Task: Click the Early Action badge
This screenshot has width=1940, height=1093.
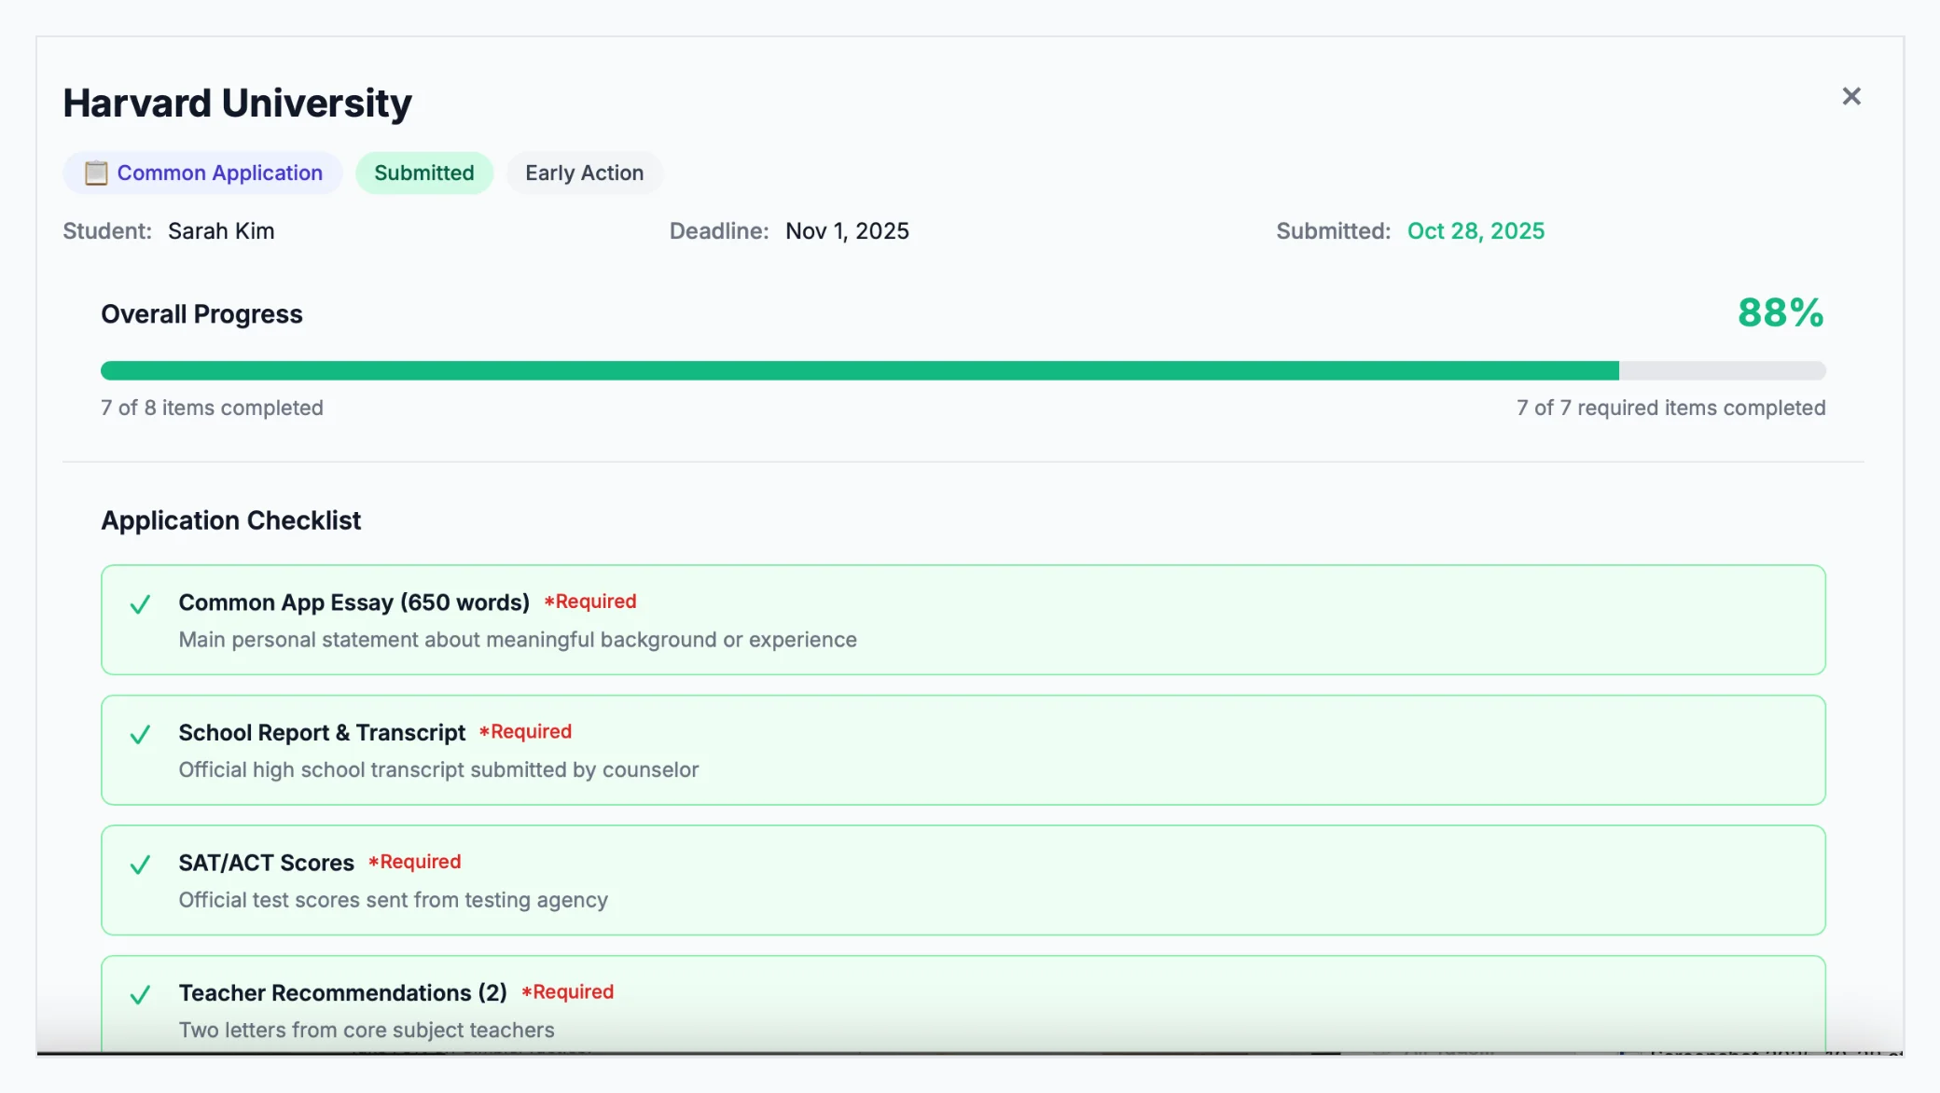Action: pos(585,173)
